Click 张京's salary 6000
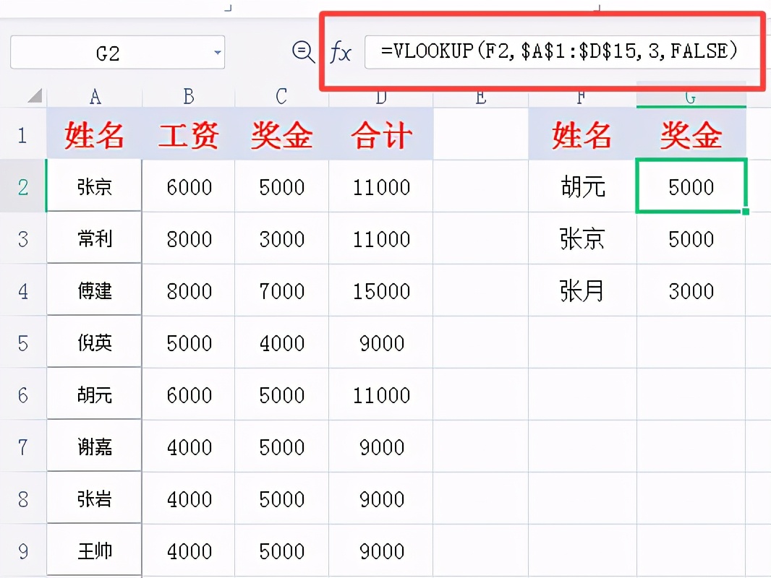 (x=189, y=186)
